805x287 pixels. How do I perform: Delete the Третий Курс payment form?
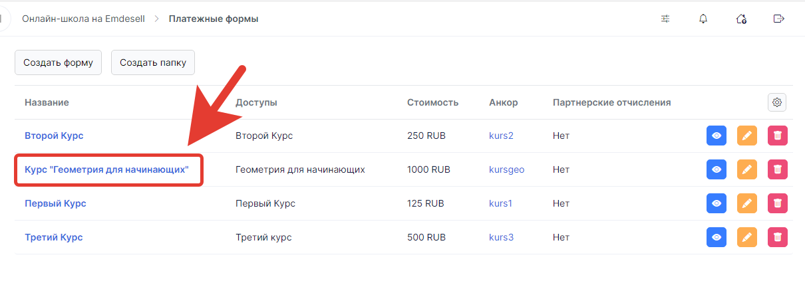click(778, 237)
